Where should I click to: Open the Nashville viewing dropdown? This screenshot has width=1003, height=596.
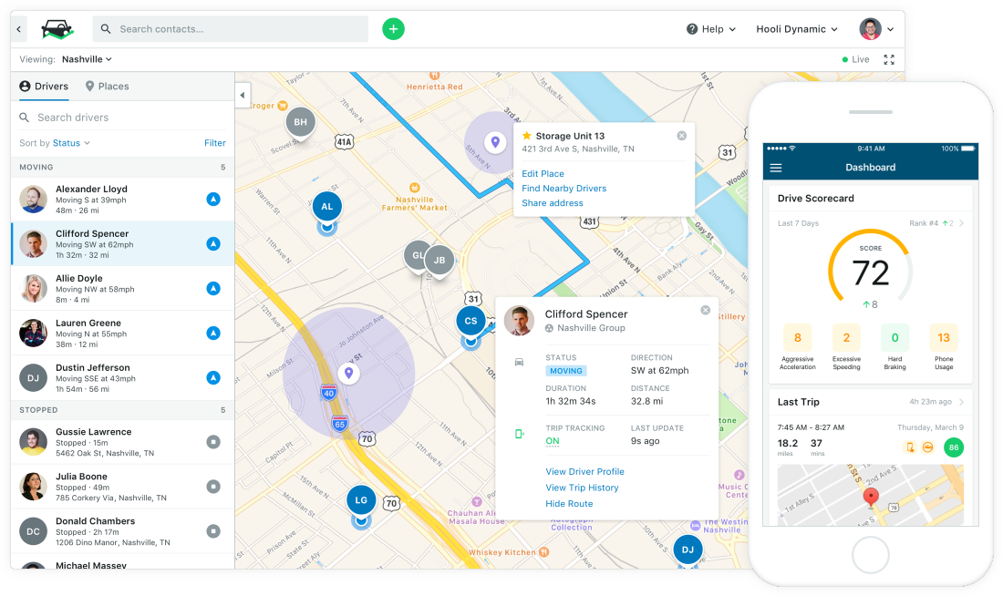point(87,59)
